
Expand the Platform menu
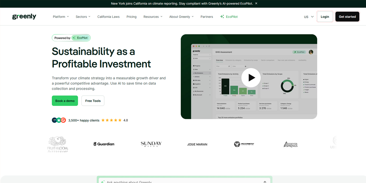(x=61, y=17)
